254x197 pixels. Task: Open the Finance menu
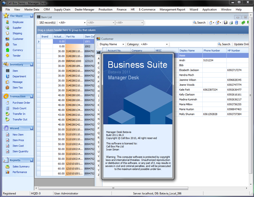point(121,10)
